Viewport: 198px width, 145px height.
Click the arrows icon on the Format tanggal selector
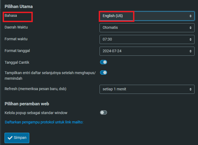(191, 51)
